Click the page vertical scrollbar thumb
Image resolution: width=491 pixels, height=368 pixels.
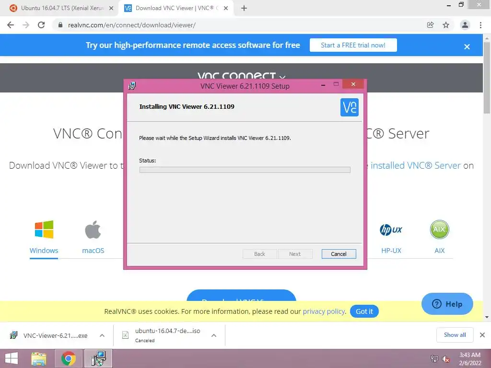coord(487,78)
